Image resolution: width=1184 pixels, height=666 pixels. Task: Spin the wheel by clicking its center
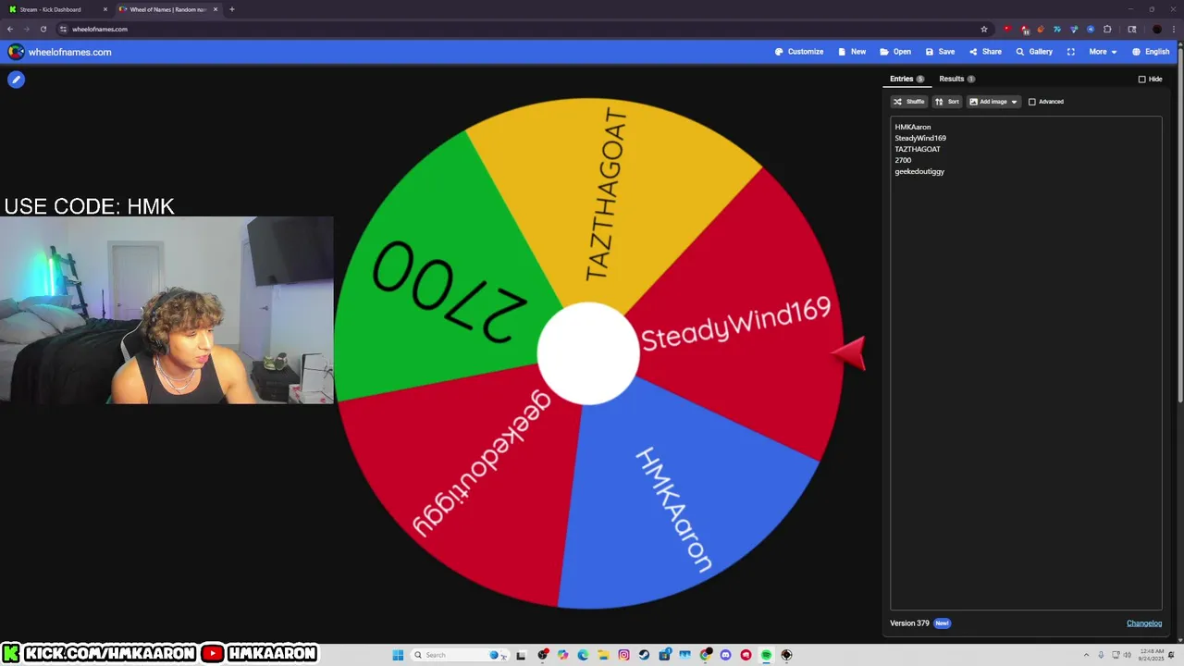coord(588,353)
